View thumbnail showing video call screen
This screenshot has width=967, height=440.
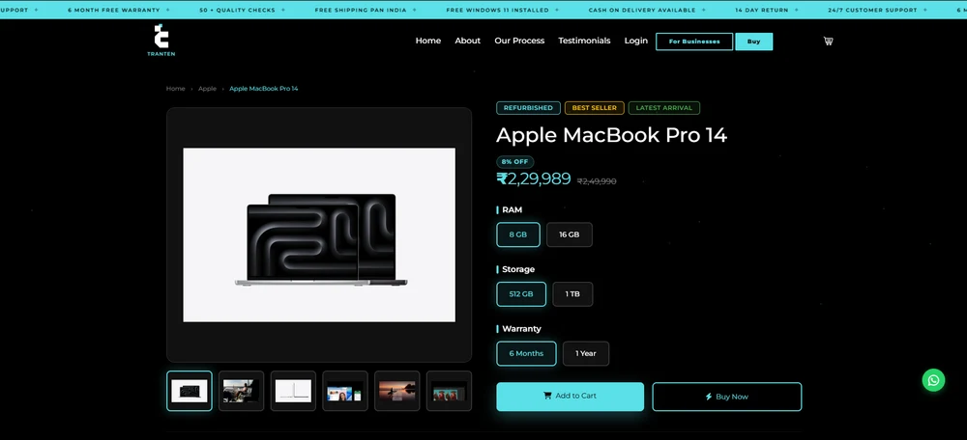(x=345, y=391)
